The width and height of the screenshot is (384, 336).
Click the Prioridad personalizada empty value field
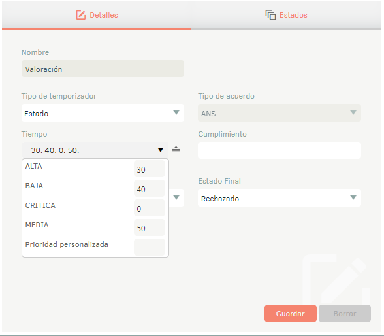click(150, 247)
